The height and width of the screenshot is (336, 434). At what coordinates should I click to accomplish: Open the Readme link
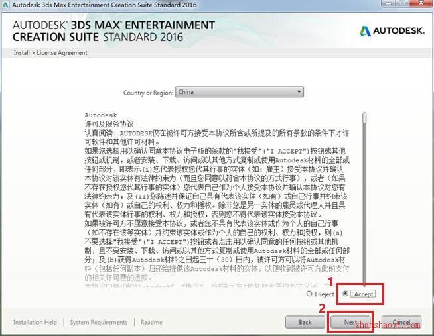point(151,322)
